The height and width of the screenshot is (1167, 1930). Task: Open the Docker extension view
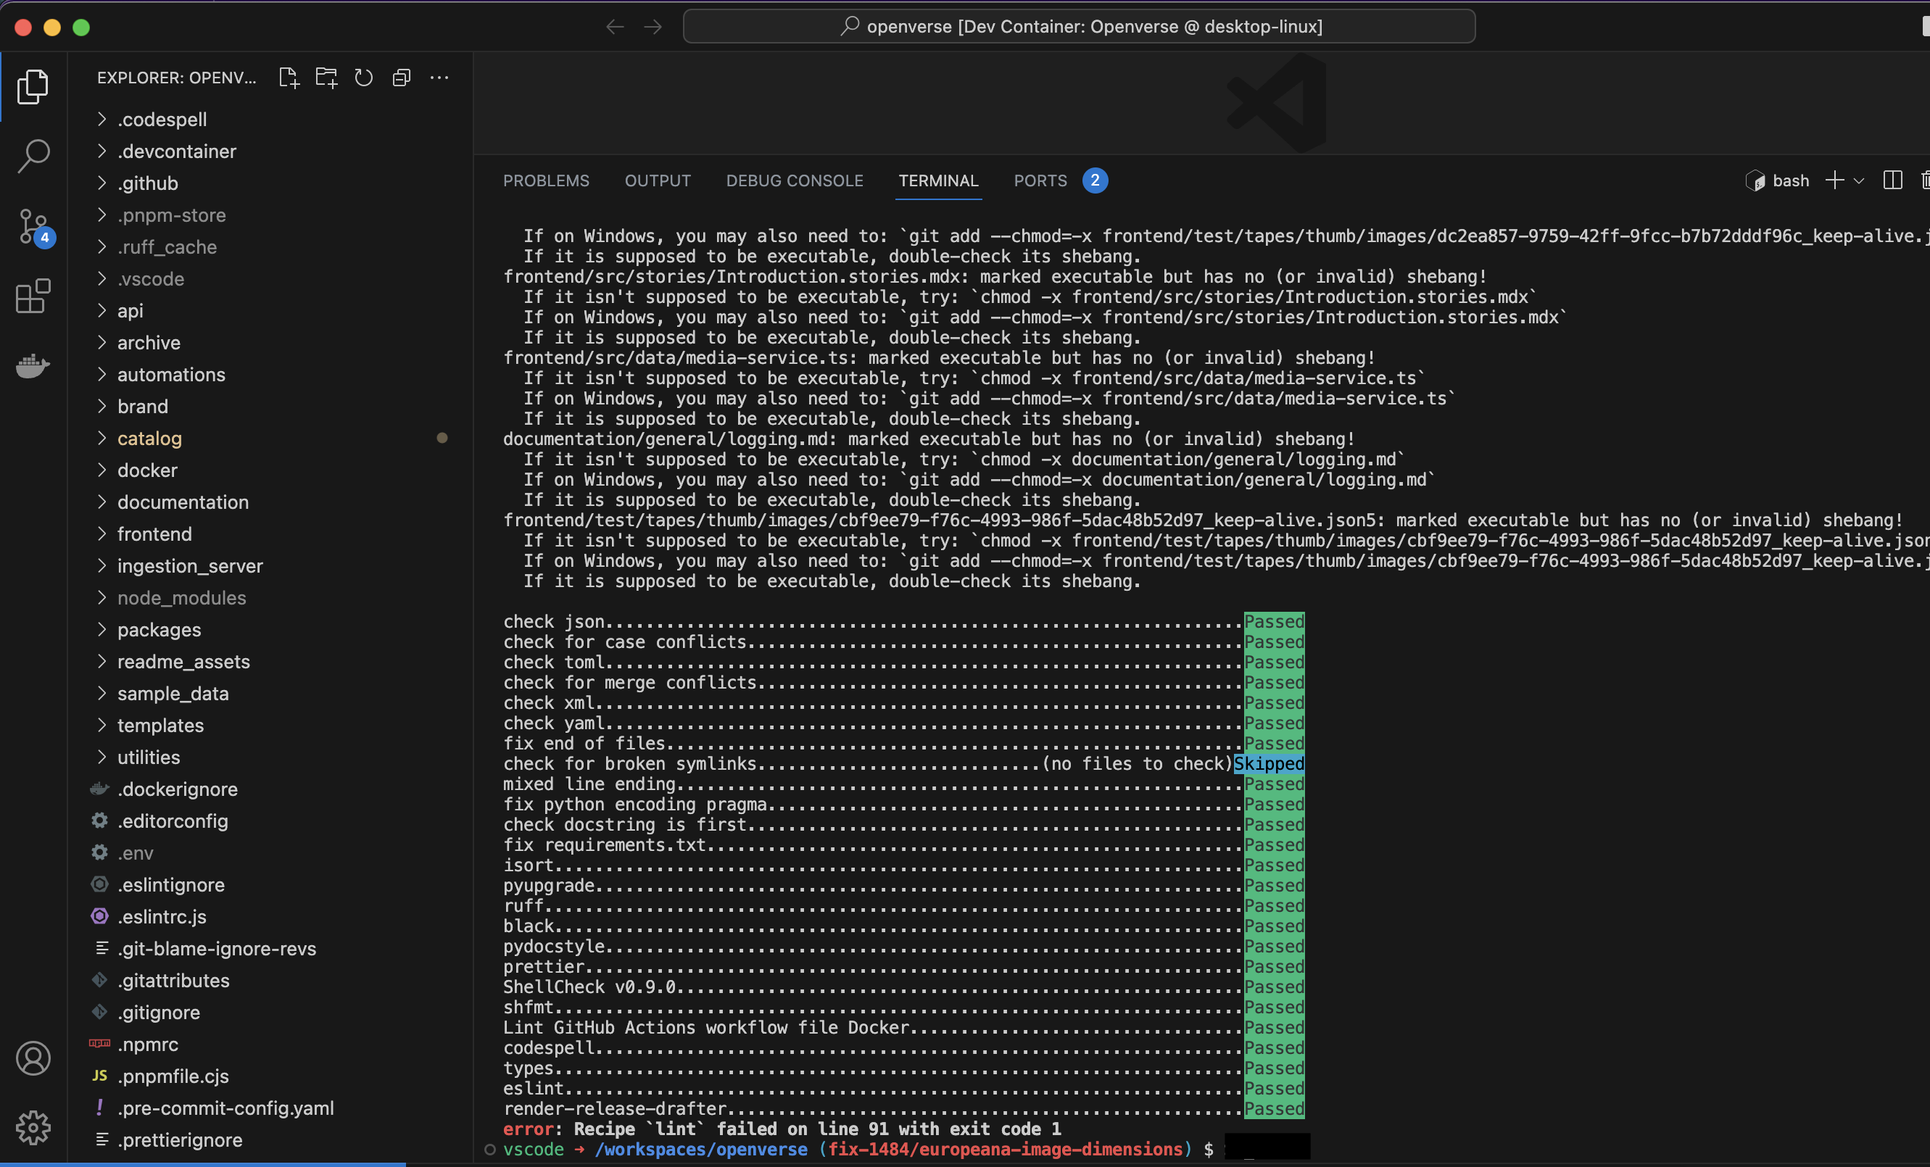tap(32, 366)
